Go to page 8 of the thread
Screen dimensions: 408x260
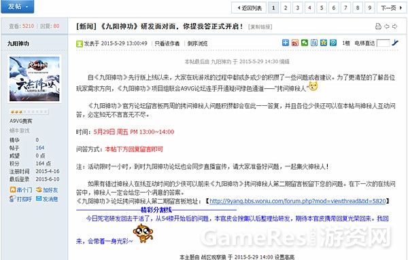tap(358, 7)
